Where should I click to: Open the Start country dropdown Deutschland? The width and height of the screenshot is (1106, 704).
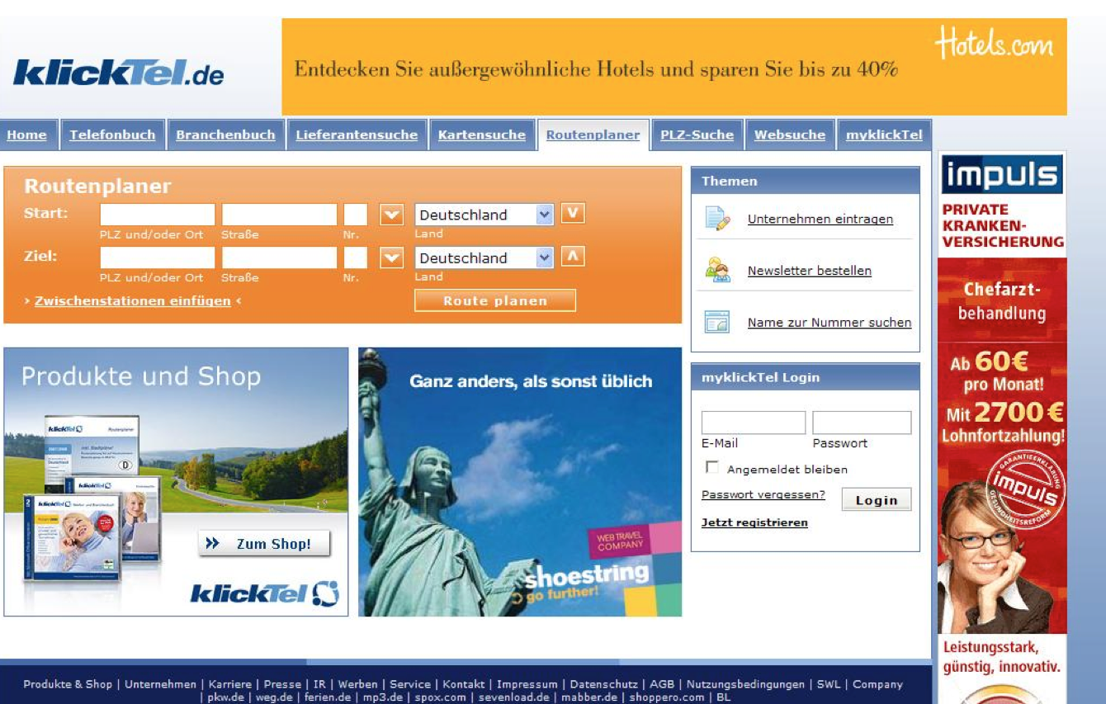click(x=484, y=215)
